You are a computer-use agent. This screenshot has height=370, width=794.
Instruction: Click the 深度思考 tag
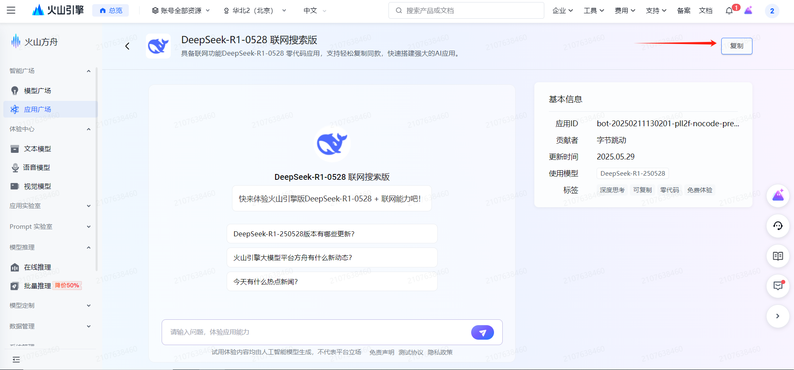[612, 190]
